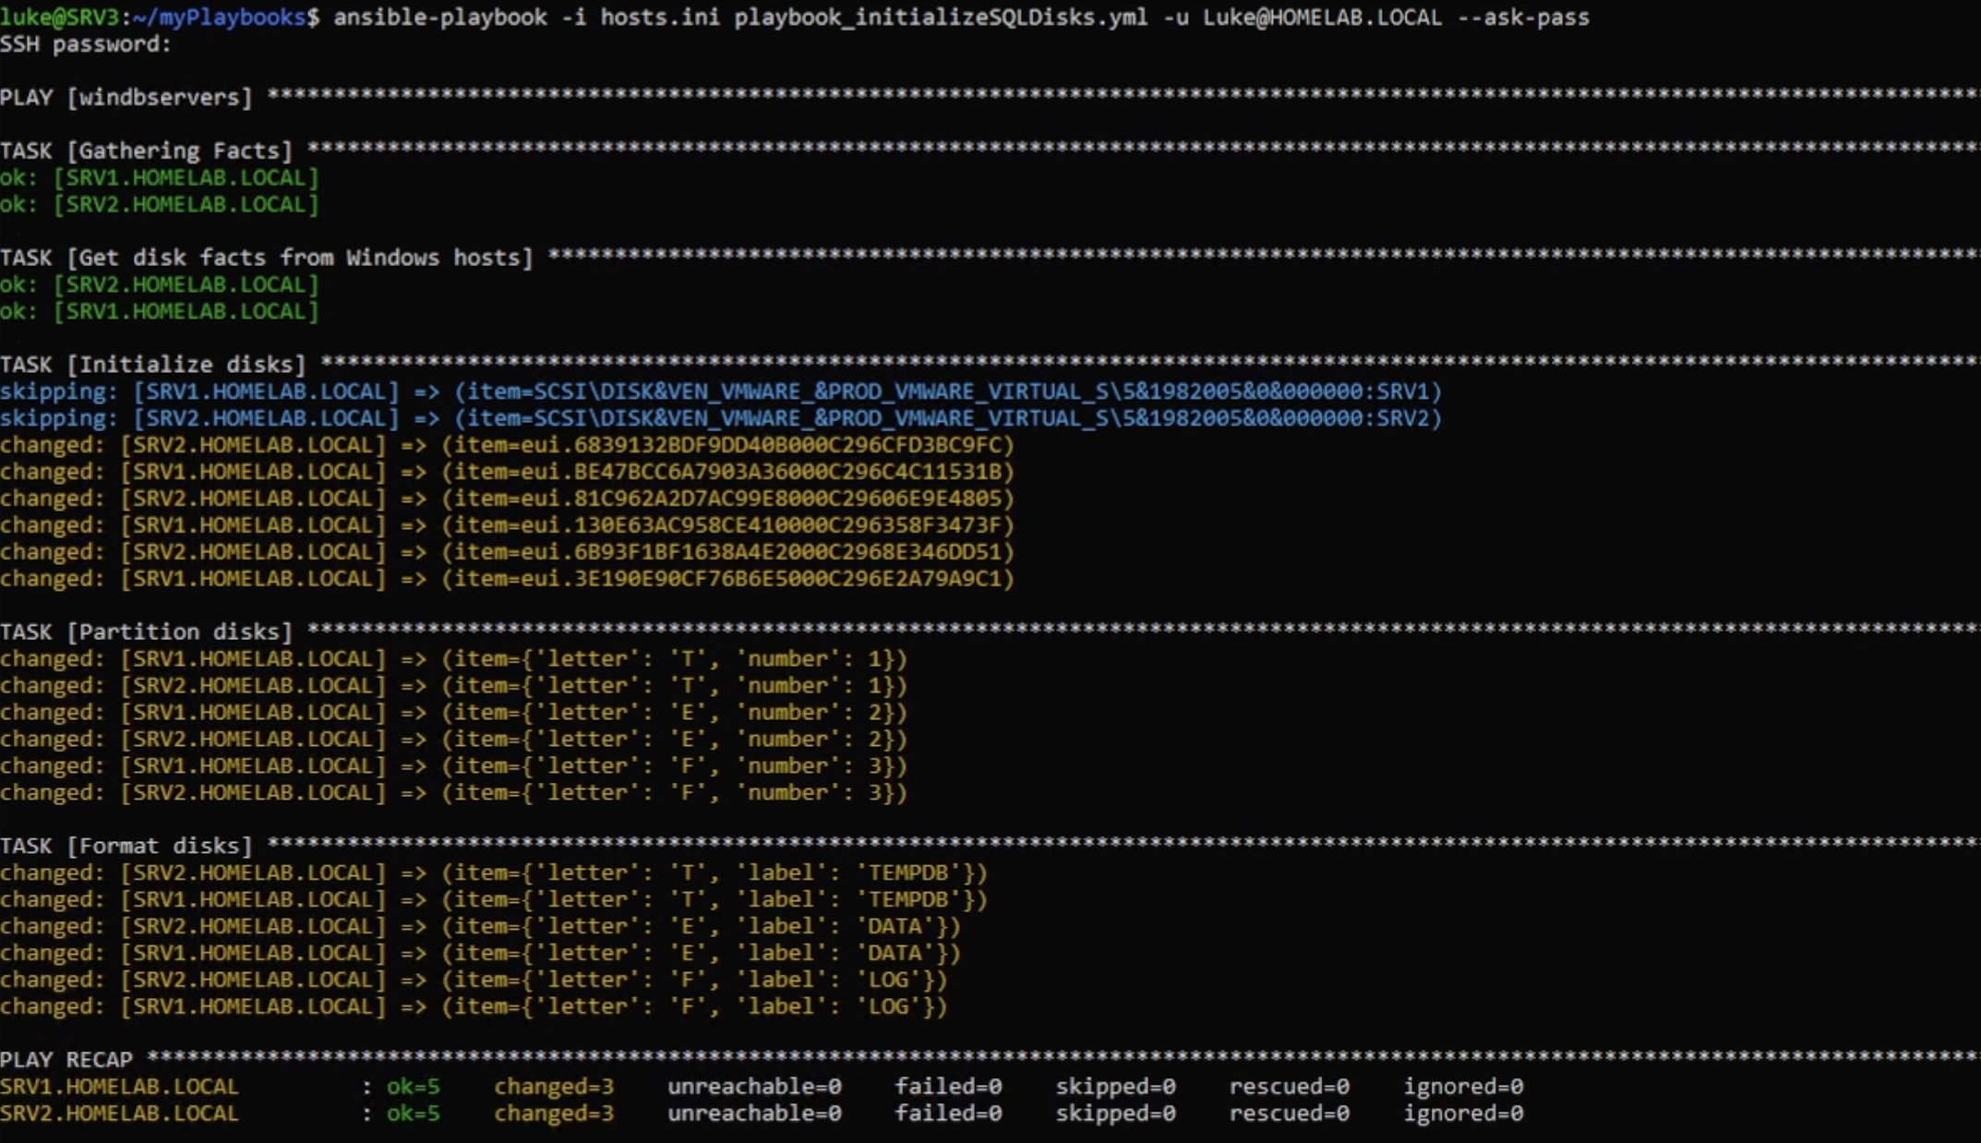Click changed=3 in the SRV2 recap row
The image size is (1981, 1143).
pos(554,1114)
